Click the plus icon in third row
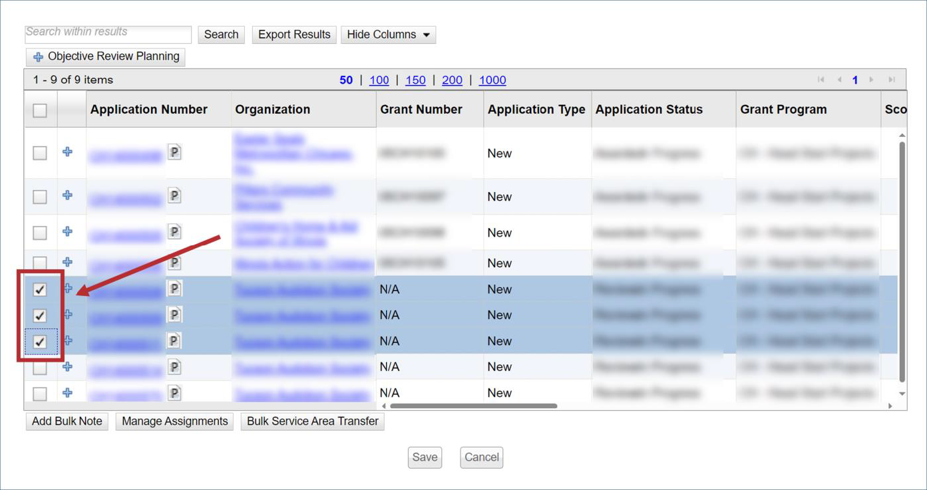 tap(67, 231)
